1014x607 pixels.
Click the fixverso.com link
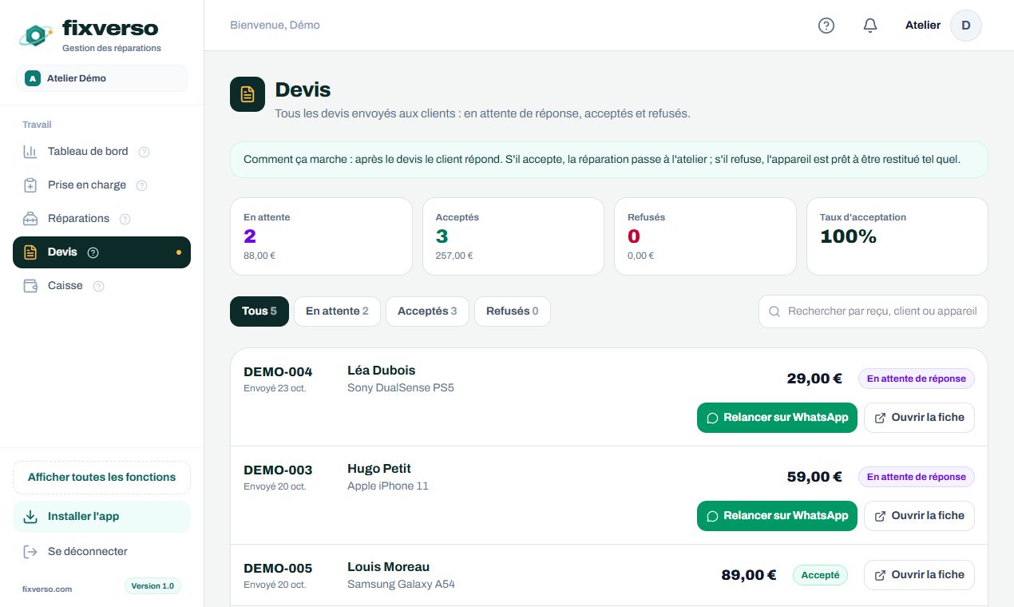point(47,589)
